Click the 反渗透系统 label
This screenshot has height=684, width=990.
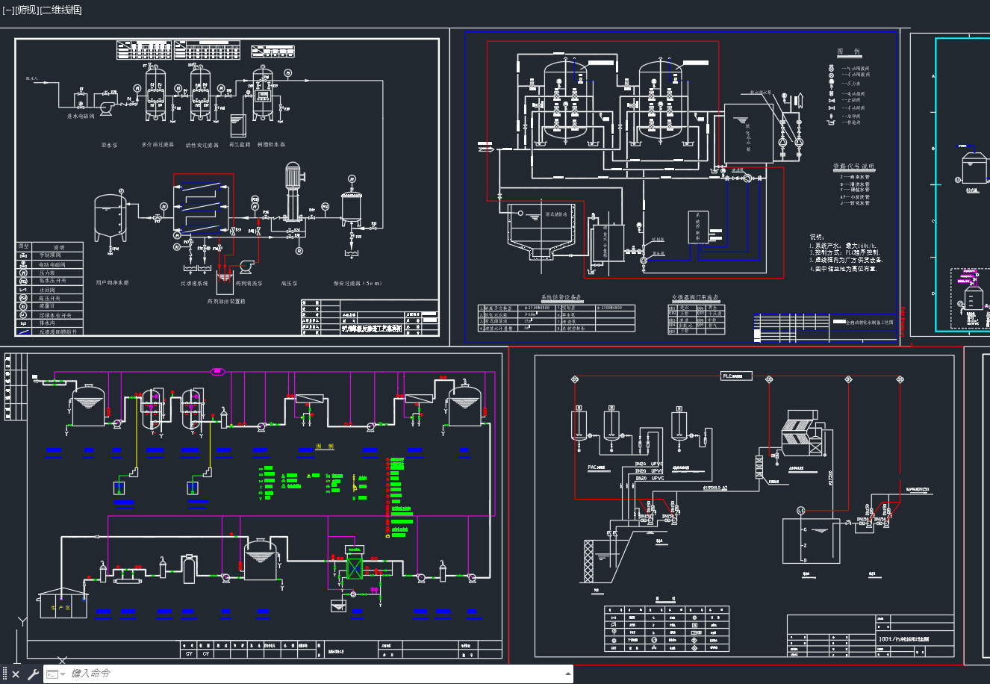click(x=194, y=284)
